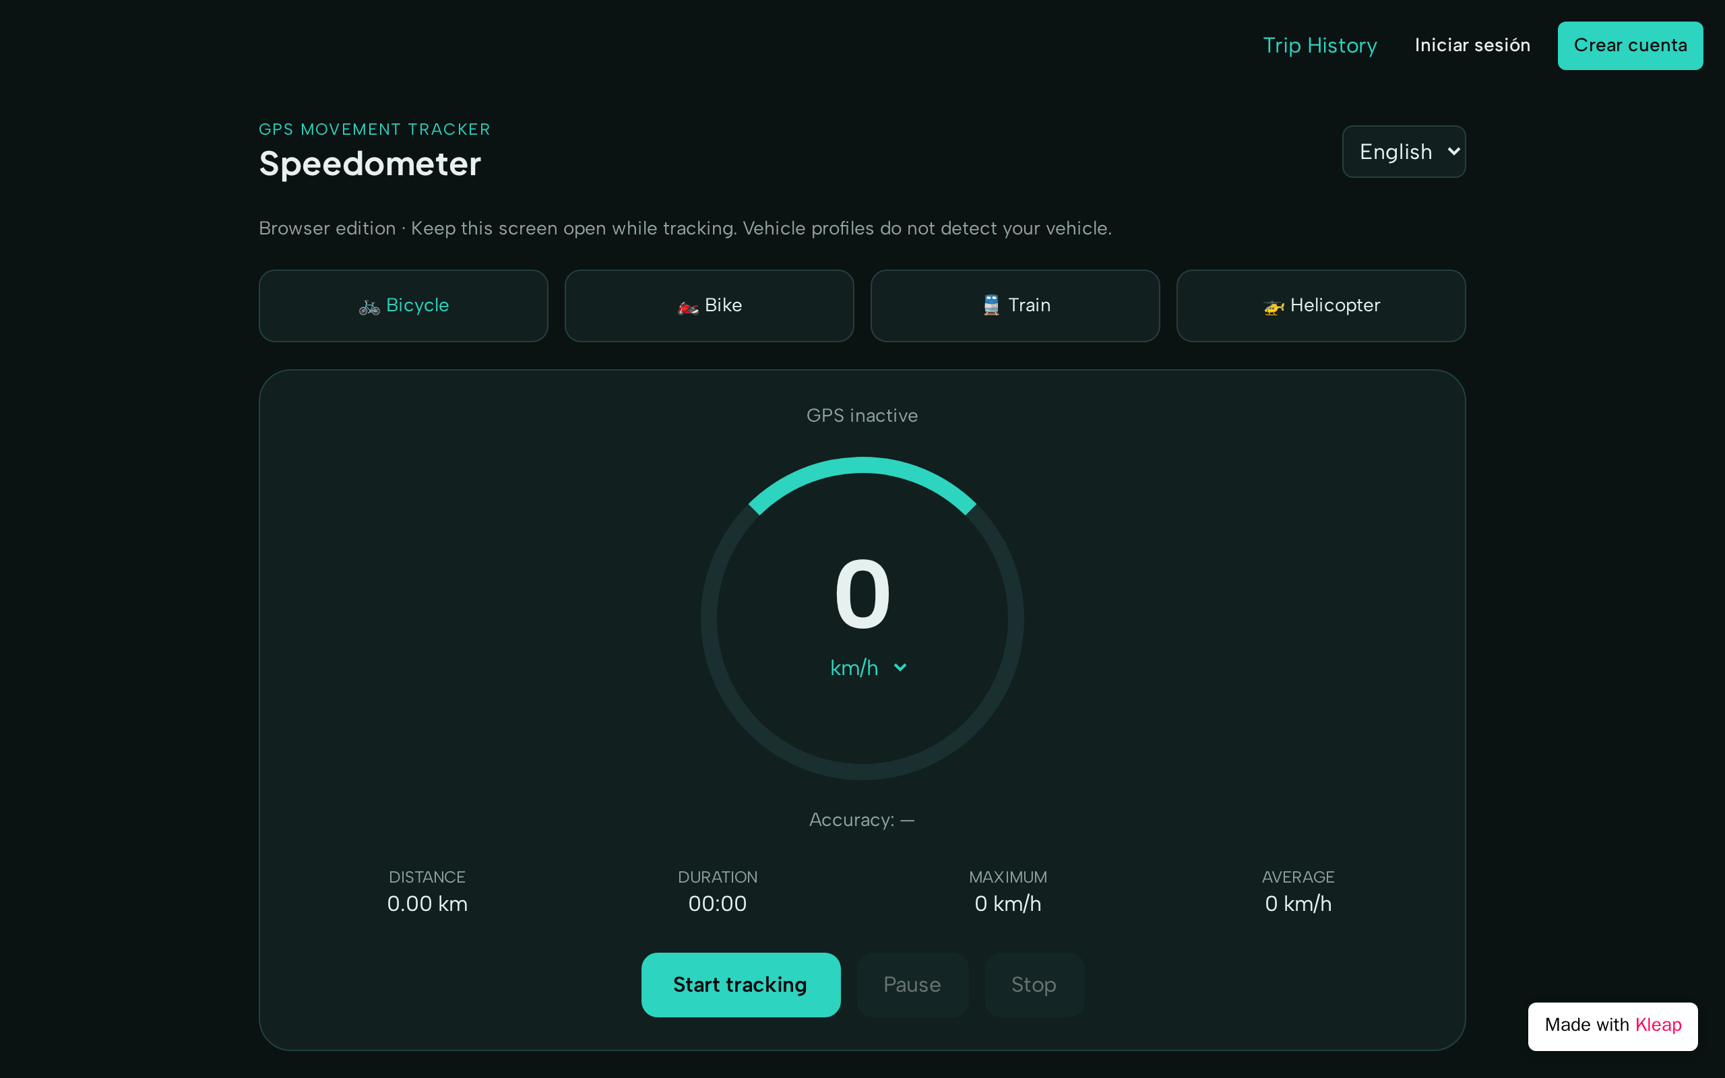The image size is (1725, 1078).
Task: Select the Helicopter label text
Action: click(x=1334, y=305)
